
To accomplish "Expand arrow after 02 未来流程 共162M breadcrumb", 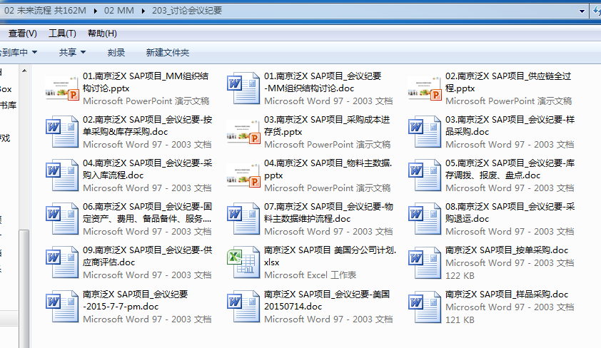I will (96, 11).
